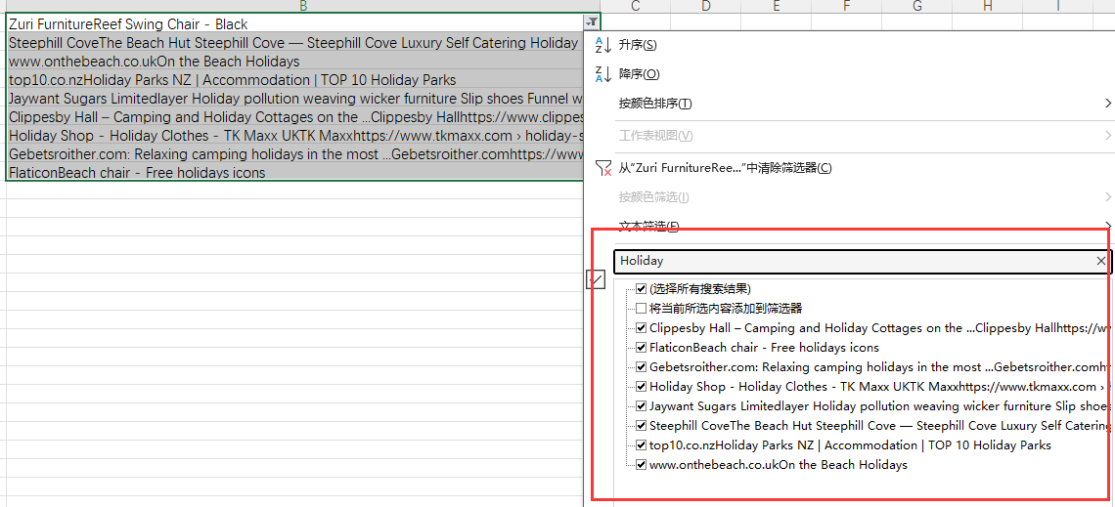The image size is (1115, 507).
Task: Enable 将当前所选内容添加到筛选器 checkbox
Action: click(x=642, y=308)
